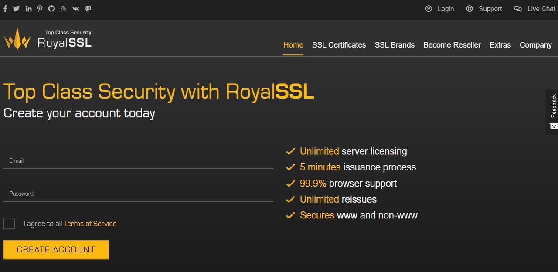Open the SSL Brands menu

[395, 45]
